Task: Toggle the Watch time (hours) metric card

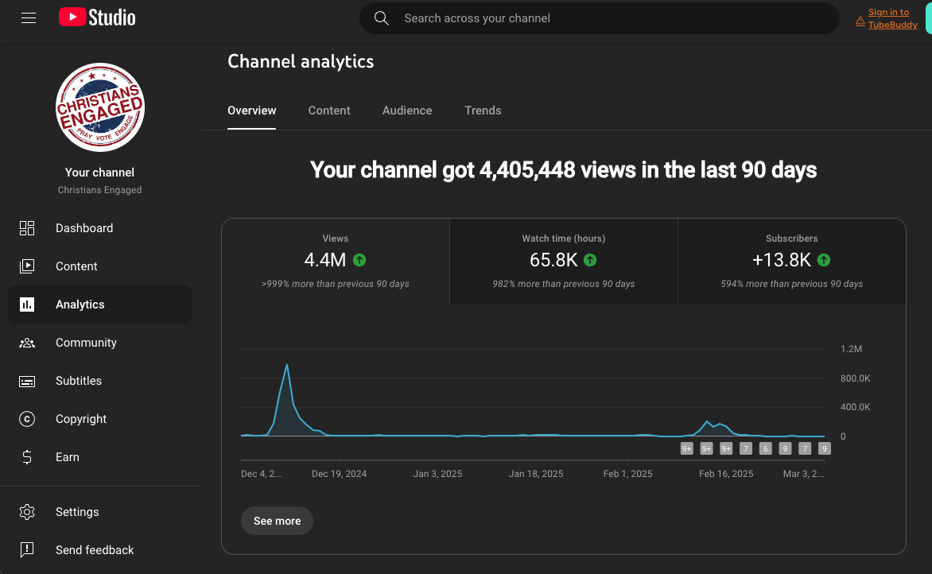Action: 563,261
